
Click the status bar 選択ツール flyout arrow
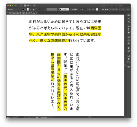point(54,117)
